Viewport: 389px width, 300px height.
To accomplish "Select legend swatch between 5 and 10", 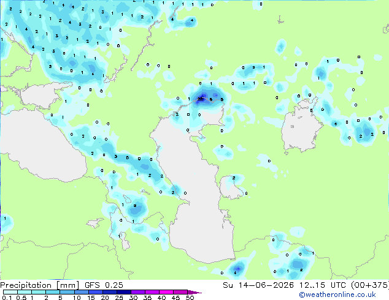I will [67, 292].
